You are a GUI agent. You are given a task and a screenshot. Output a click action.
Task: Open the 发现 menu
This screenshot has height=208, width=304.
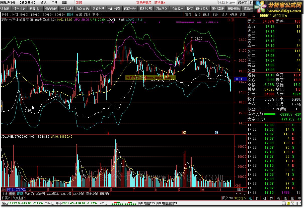click(79, 3)
